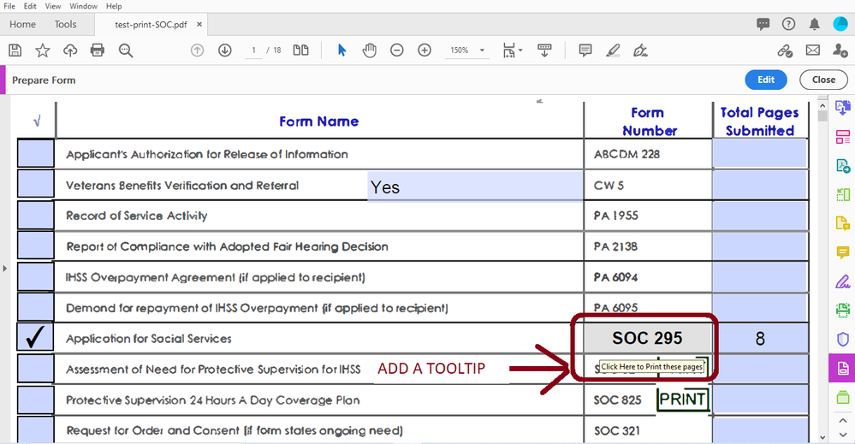Screen dimensions: 855x444
Task: Click the Close button in Prepare Form
Action: pyautogui.click(x=823, y=80)
